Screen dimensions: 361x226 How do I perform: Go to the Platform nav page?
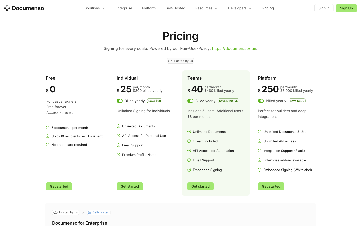click(x=149, y=8)
